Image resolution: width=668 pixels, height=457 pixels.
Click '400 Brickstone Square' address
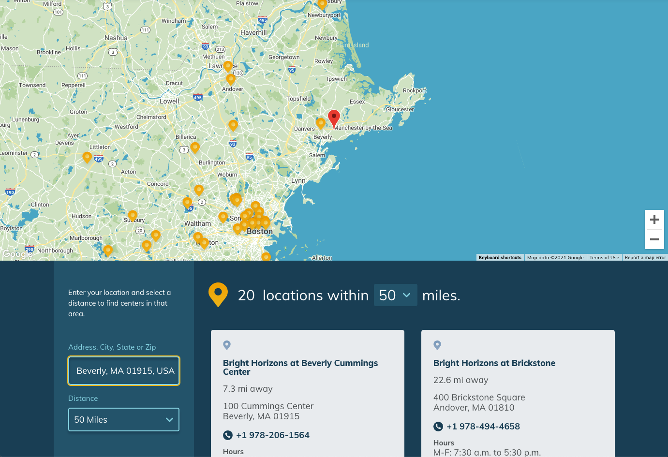(479, 398)
